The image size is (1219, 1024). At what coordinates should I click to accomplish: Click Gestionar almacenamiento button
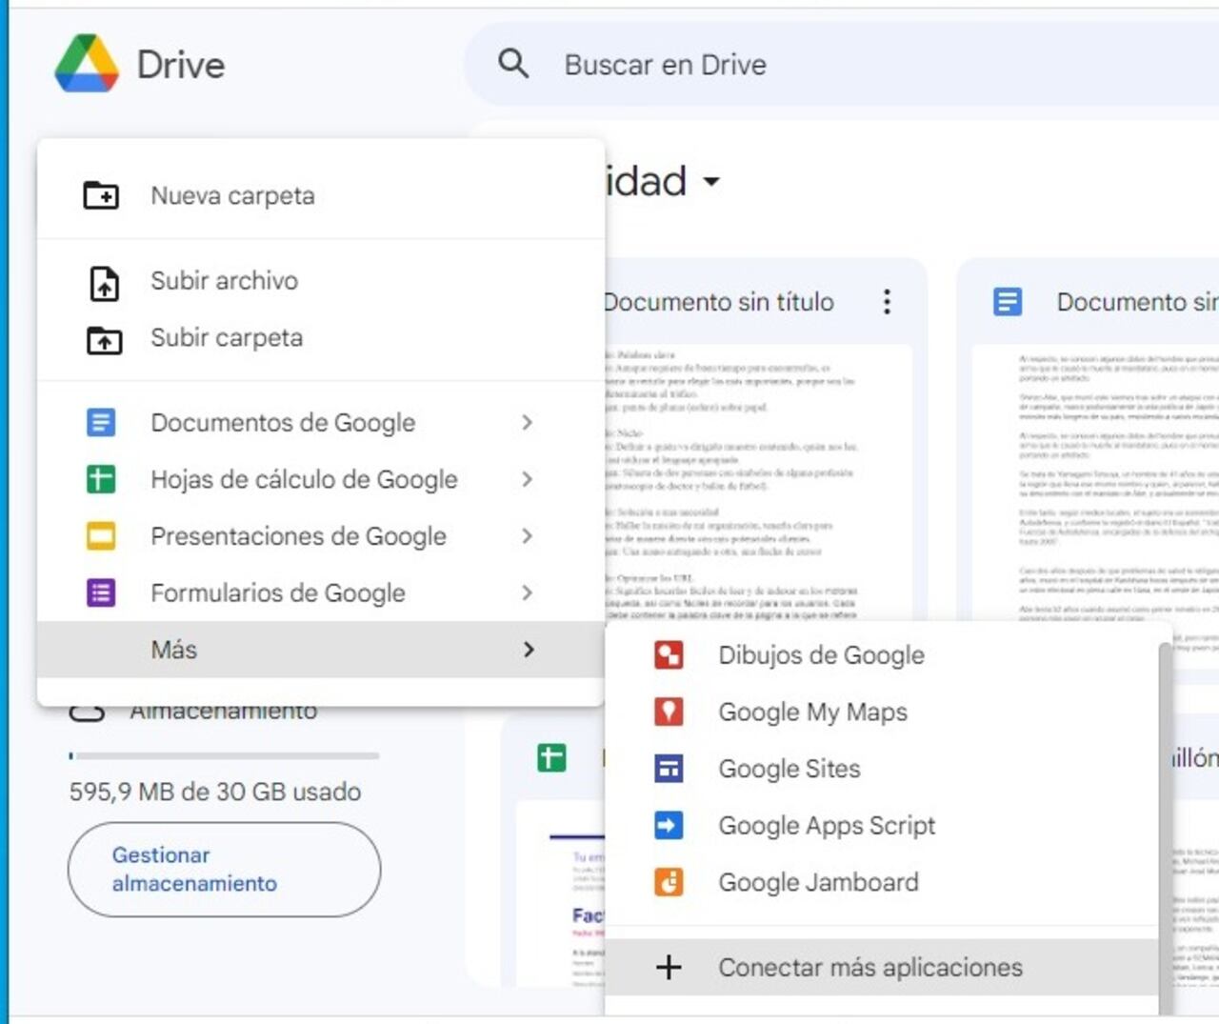[x=224, y=870]
